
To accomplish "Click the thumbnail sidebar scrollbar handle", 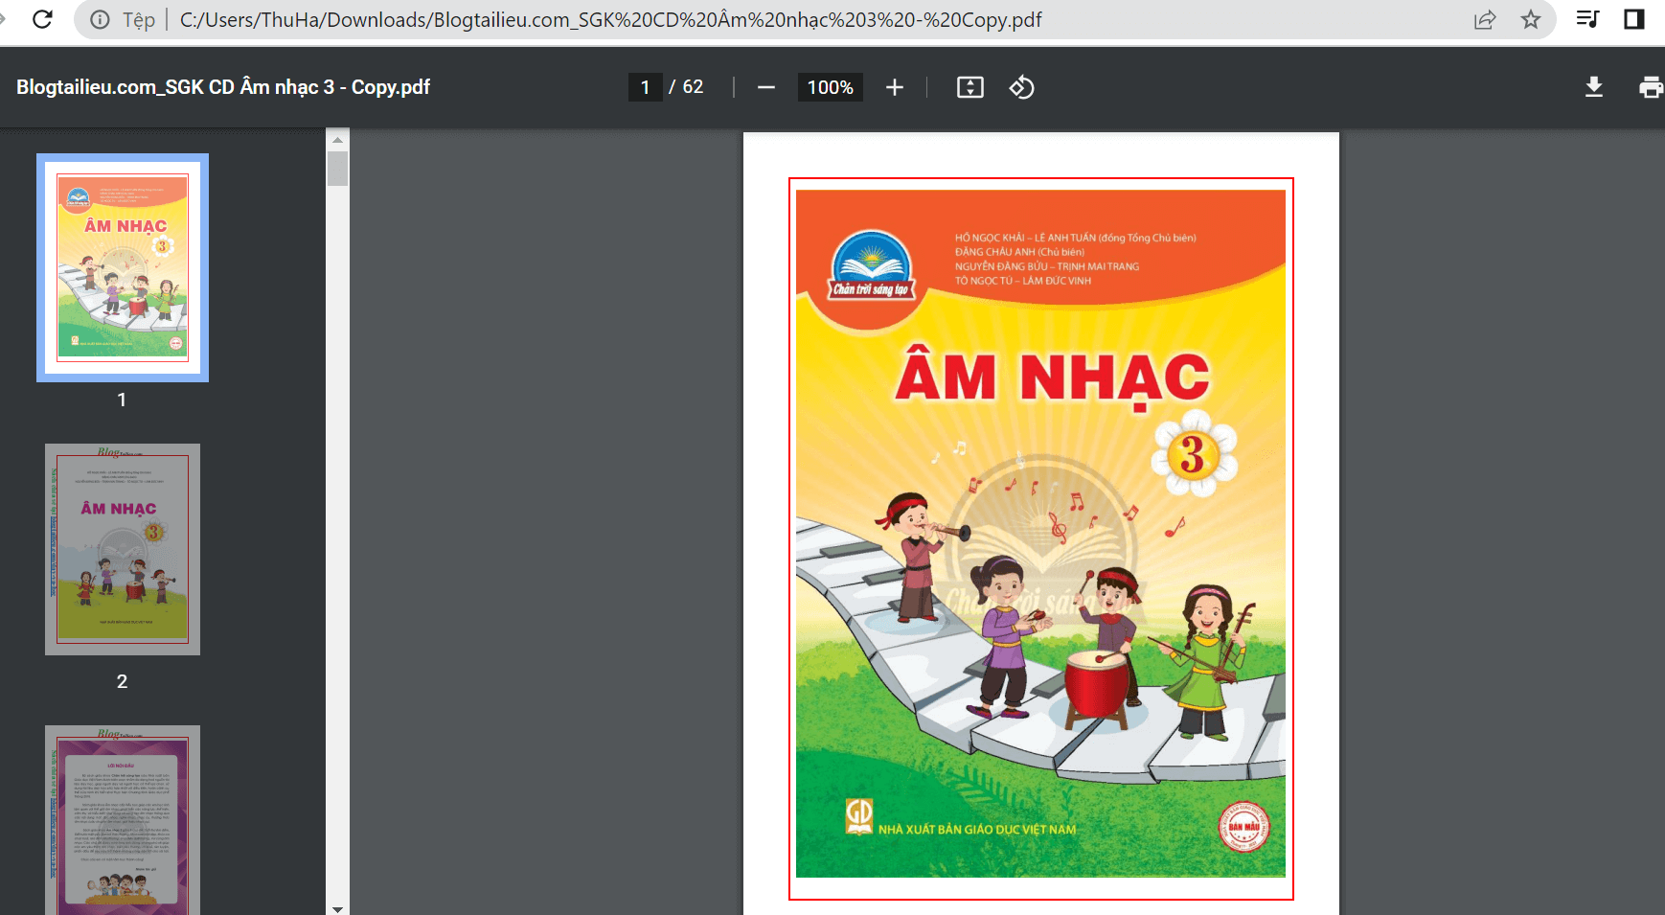I will (337, 168).
